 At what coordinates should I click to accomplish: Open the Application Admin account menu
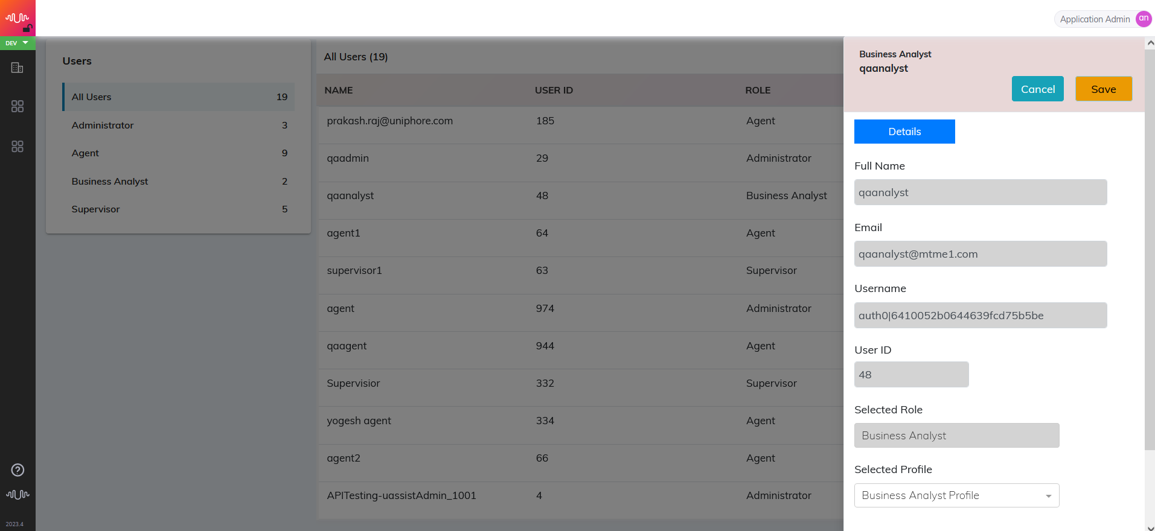[1095, 19]
